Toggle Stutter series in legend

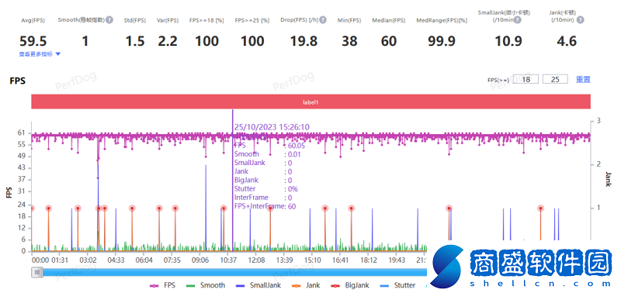tap(397, 285)
